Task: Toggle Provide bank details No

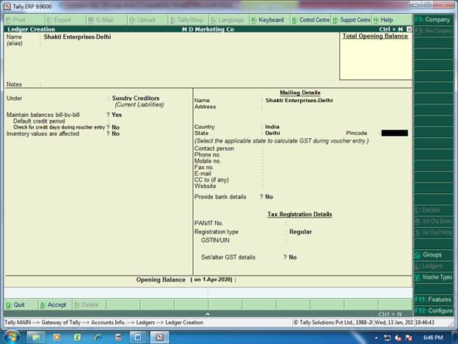Action: [269, 197]
